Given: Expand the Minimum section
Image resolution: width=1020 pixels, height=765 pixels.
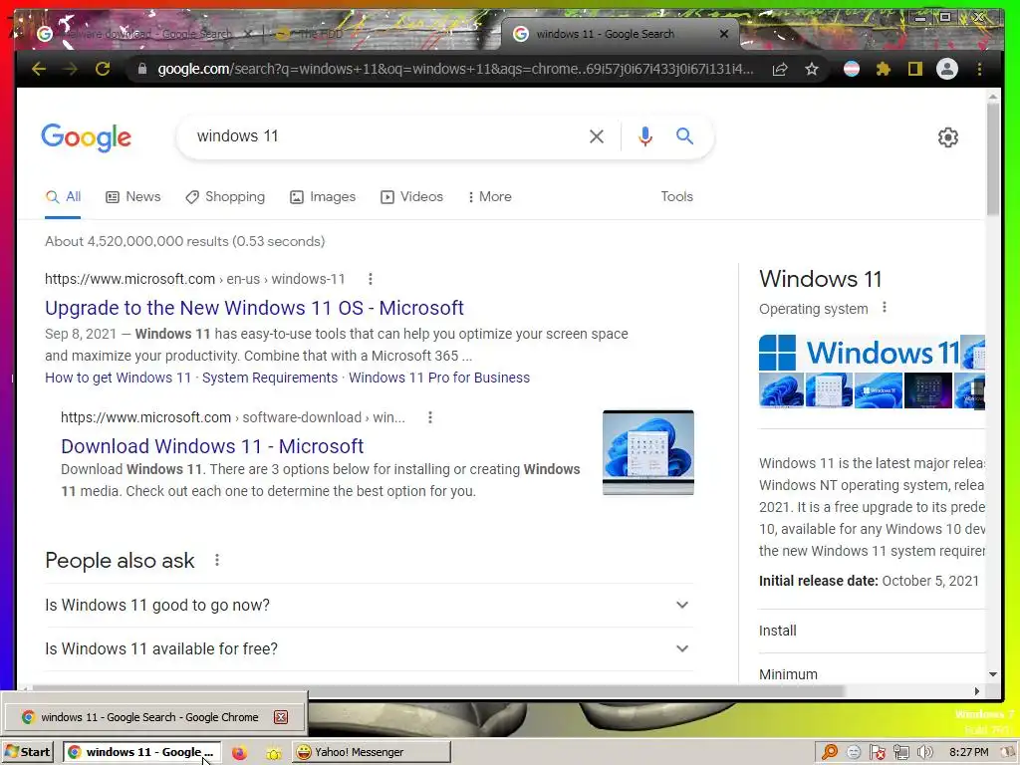Looking at the screenshot, I should pos(872,673).
